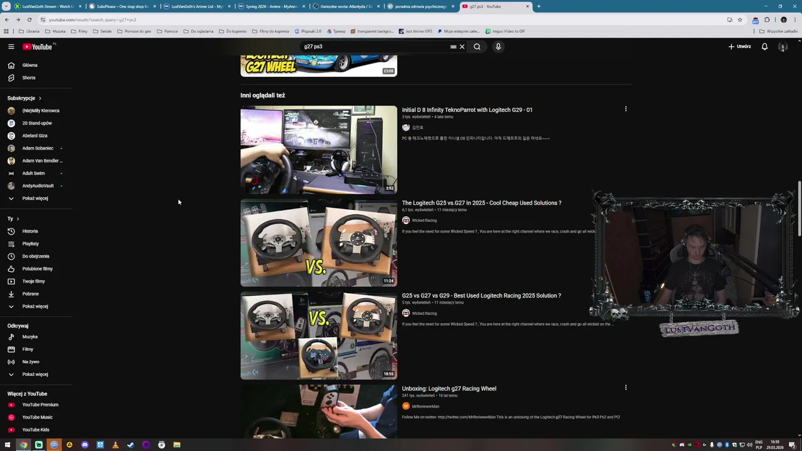Open Steam from the taskbar
Screen dimensions: 802x451
point(130,445)
